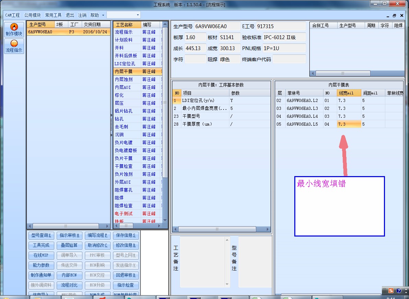Select the 干膜检查 process row
The width and height of the screenshot is (409, 299).
click(138, 166)
